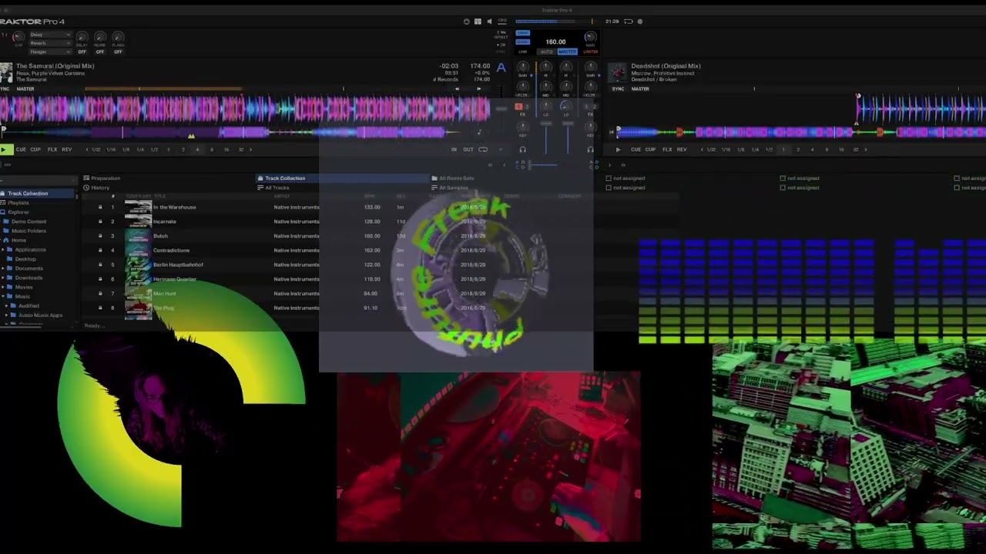Toggle the MASTER clock button
This screenshot has width=986, height=554.
567,52
